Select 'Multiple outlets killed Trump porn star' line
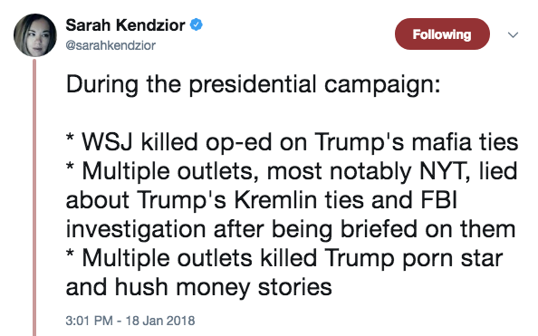Image resolution: width=538 pixels, height=336 pixels. [x=284, y=258]
